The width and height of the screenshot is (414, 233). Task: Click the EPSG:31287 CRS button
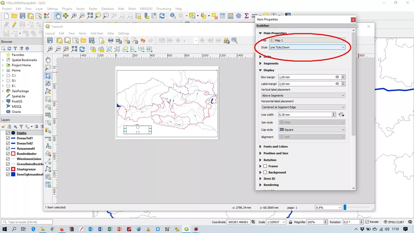click(394, 222)
